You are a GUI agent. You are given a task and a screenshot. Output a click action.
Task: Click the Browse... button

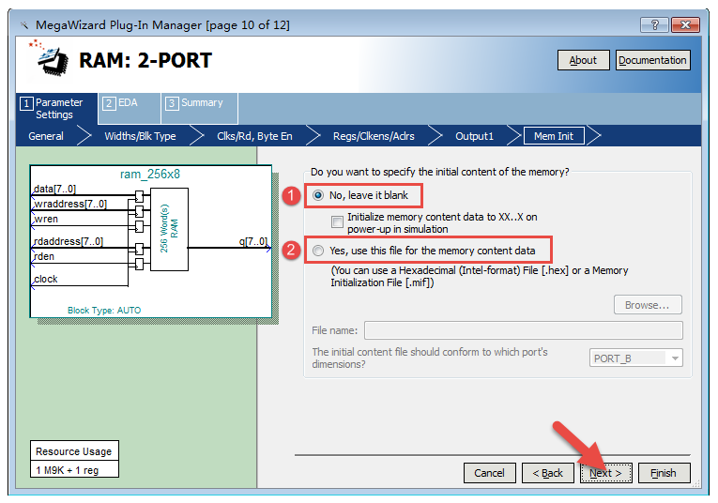pyautogui.click(x=648, y=305)
